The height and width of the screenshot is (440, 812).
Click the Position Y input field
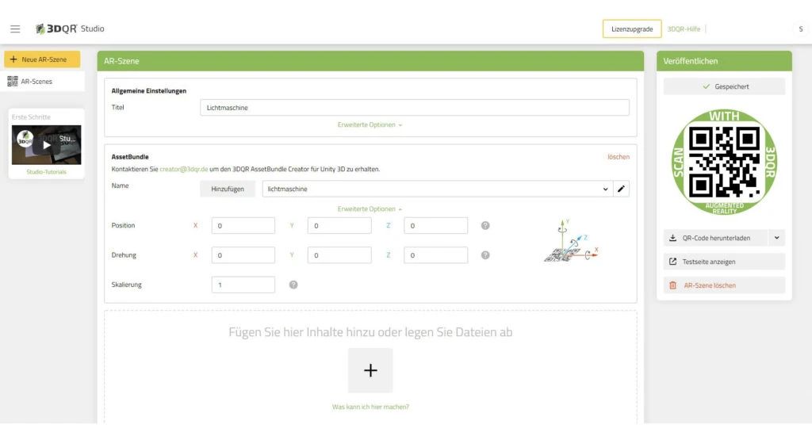pyautogui.click(x=339, y=226)
